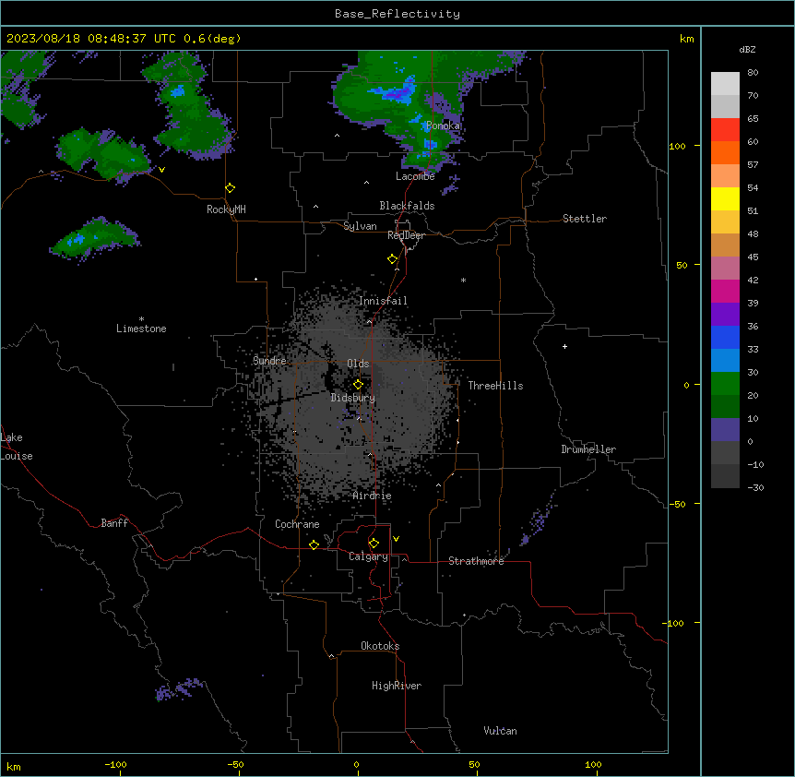
Task: Click the Sundre town label
Action: 269,361
